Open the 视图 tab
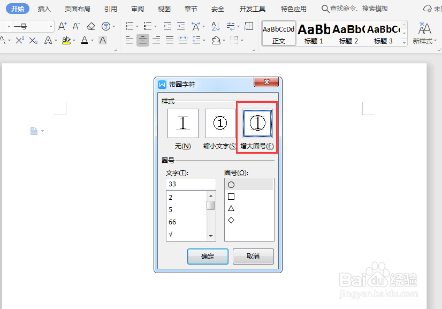442x309 pixels. [164, 9]
